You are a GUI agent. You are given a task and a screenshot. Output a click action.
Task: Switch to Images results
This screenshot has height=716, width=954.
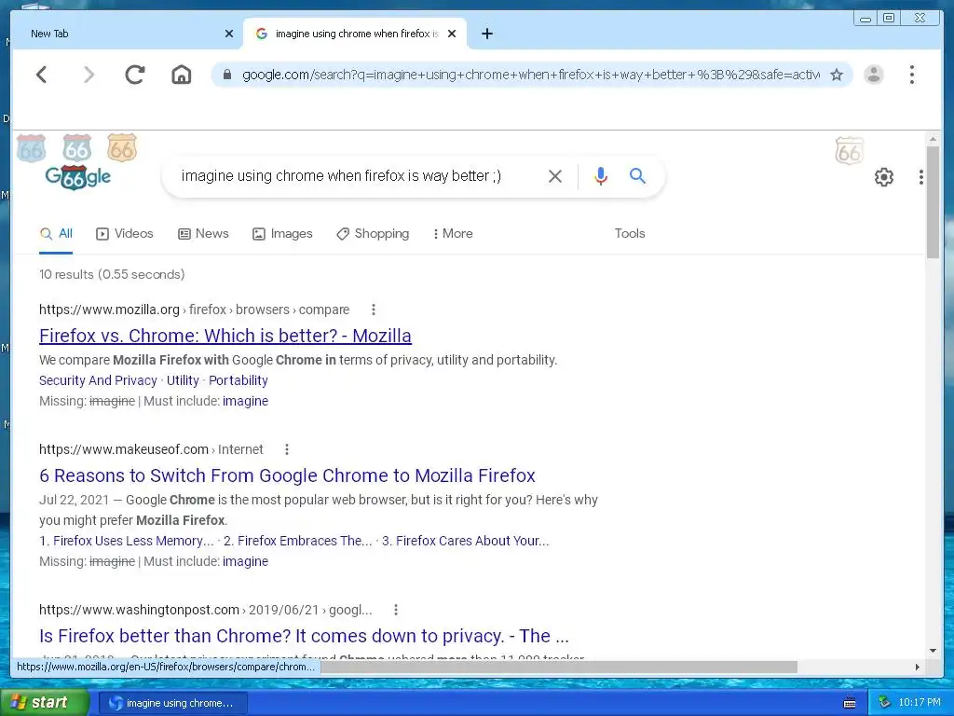282,234
